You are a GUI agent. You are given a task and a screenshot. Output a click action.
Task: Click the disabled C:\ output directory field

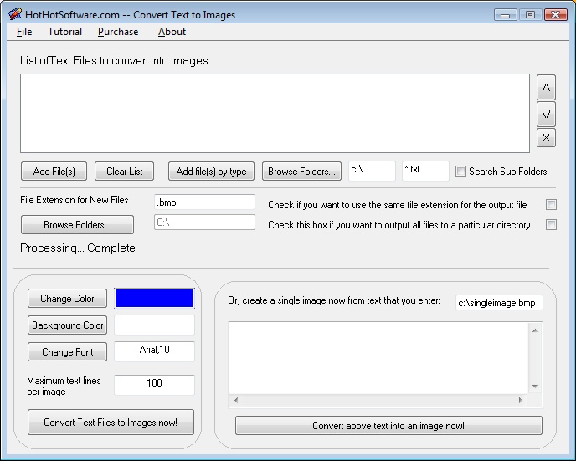pos(204,223)
